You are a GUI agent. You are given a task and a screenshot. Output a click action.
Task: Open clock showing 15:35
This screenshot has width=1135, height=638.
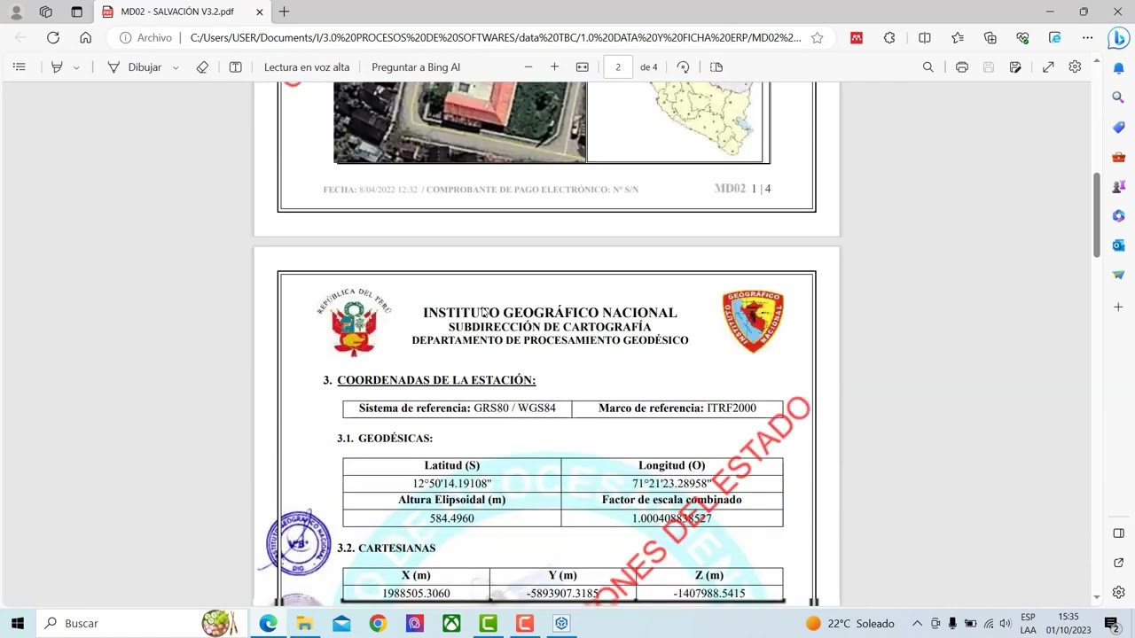click(x=1068, y=623)
